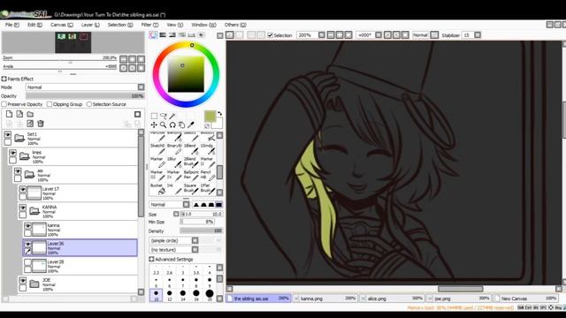This screenshot has width=566, height=318.
Task: Click the foreground olive color swatch
Action: pos(210,117)
